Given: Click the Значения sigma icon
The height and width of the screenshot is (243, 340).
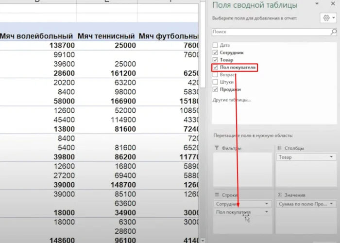Looking at the screenshot, I should click(x=279, y=195).
